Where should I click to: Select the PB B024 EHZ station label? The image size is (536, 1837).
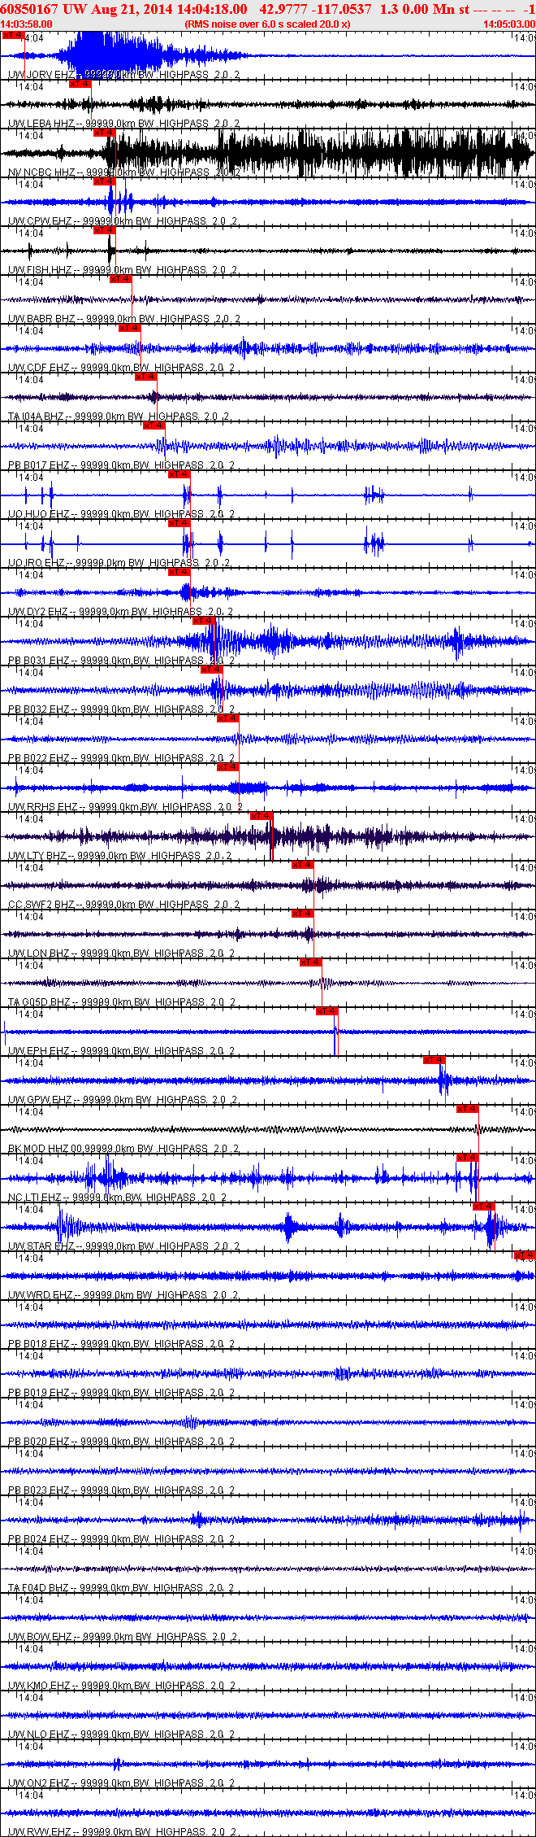[40, 1539]
